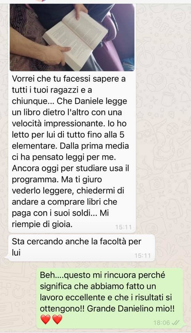This screenshot has height=333, width=191.
Task: Open the photo of the open book
Action: pyautogui.click(x=72, y=37)
